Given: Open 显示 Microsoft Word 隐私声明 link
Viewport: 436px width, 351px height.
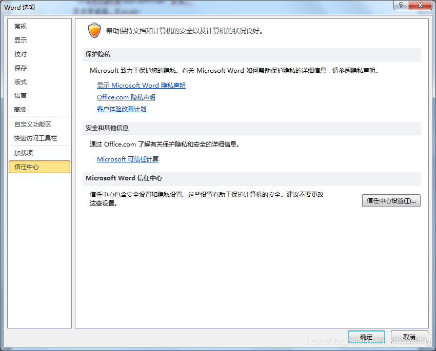Looking at the screenshot, I should tap(141, 85).
